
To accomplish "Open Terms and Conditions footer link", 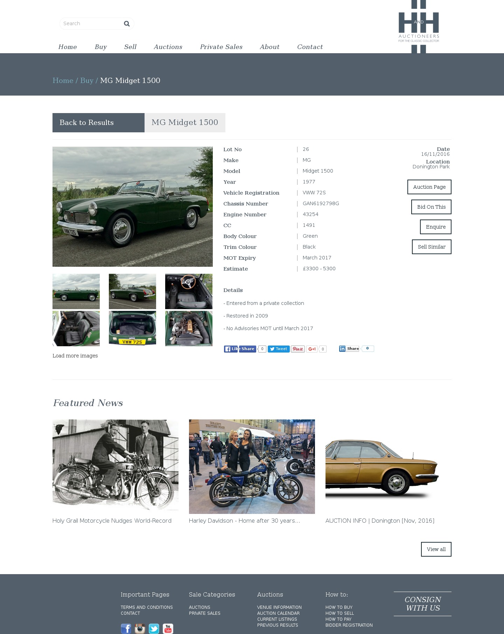I will pos(147,607).
